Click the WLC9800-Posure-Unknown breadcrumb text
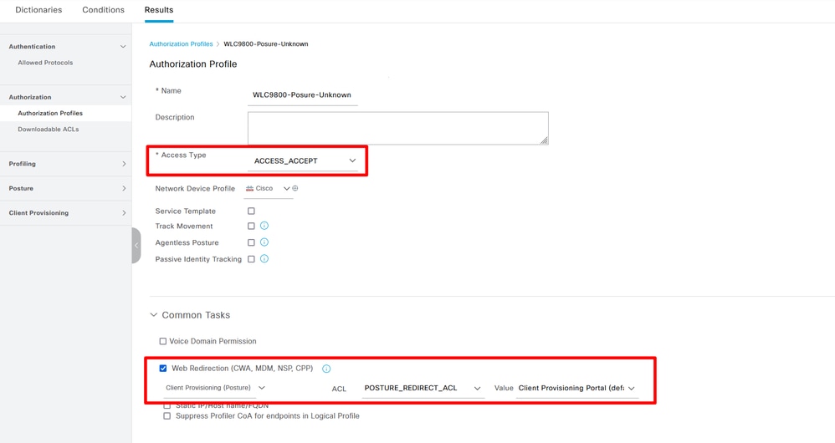The height and width of the screenshot is (443, 835). [x=266, y=44]
